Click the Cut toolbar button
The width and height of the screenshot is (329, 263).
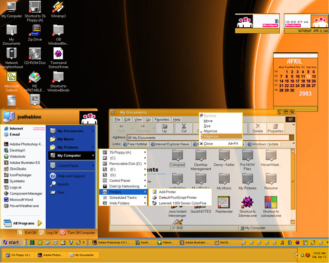pos(184,128)
